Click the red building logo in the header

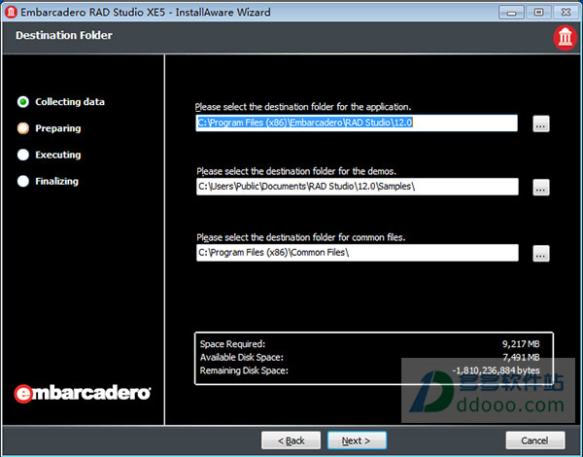565,38
